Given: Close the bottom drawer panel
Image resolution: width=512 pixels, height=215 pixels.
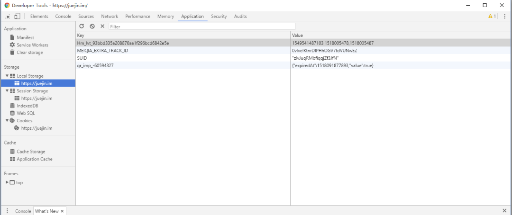Looking at the screenshot, I should click(x=504, y=211).
